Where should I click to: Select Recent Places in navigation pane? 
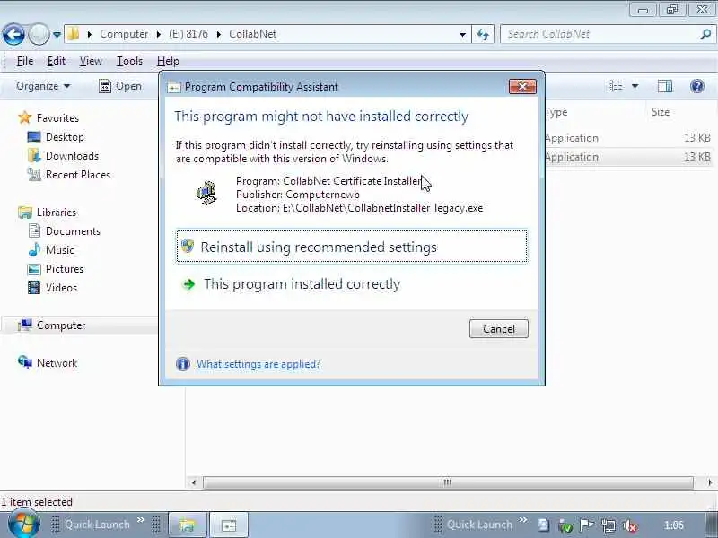click(x=78, y=174)
